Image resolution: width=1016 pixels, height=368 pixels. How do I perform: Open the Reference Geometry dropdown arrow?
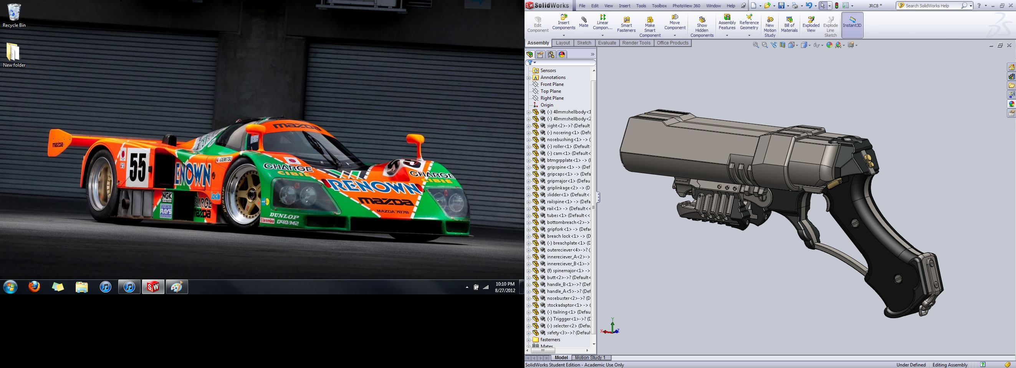tap(749, 35)
